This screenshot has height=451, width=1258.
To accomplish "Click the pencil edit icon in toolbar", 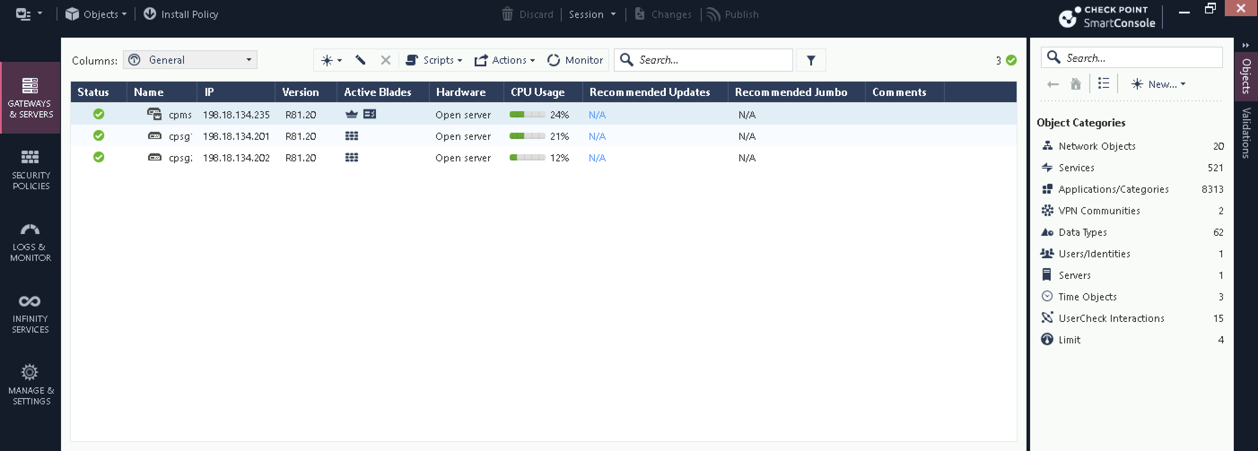I will 360,60.
